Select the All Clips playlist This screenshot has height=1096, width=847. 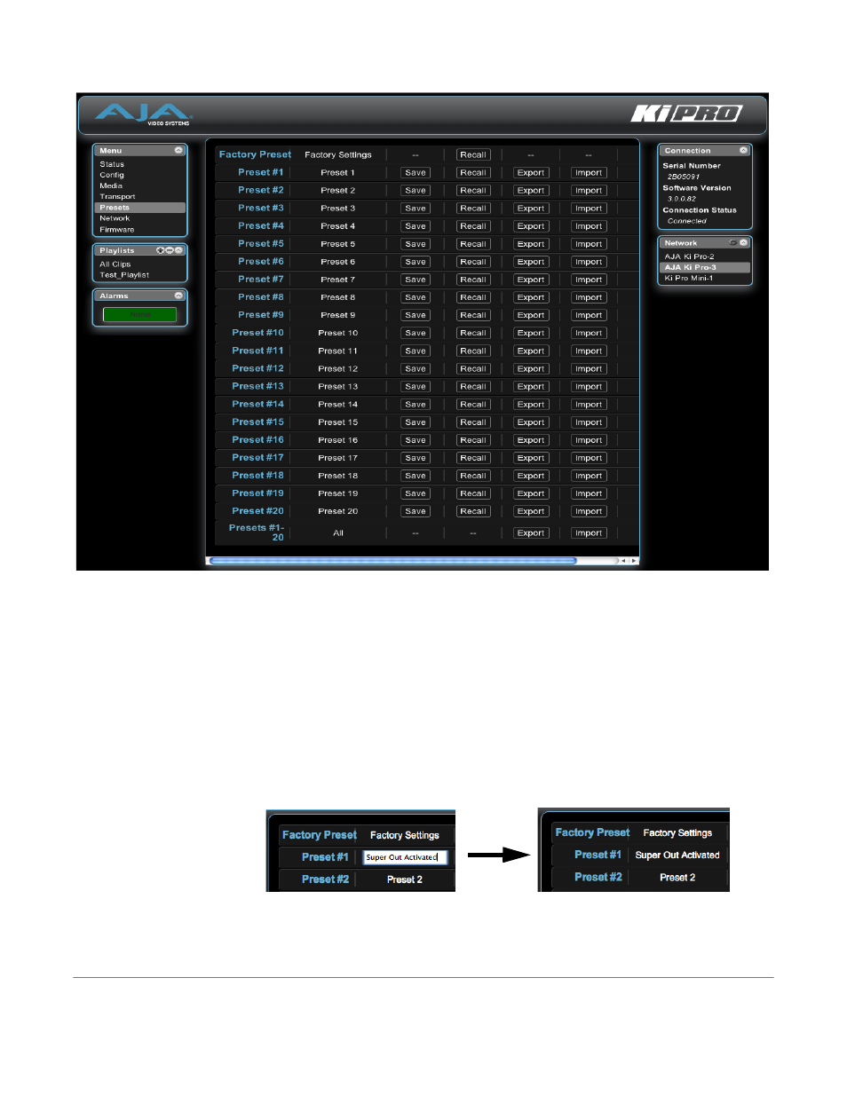[115, 264]
